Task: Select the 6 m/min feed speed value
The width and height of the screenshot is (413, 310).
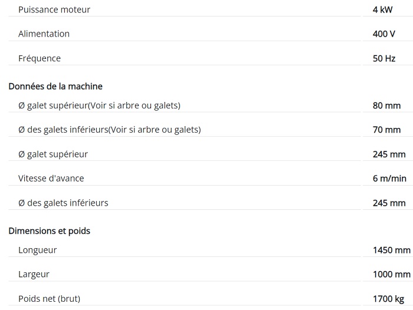Action: coord(389,178)
